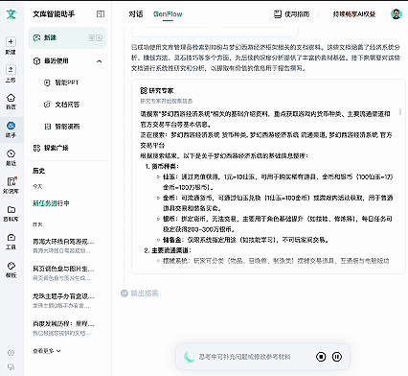Click the 智能漫画 icon
The height and width of the screenshot is (376, 408).
(x=47, y=127)
